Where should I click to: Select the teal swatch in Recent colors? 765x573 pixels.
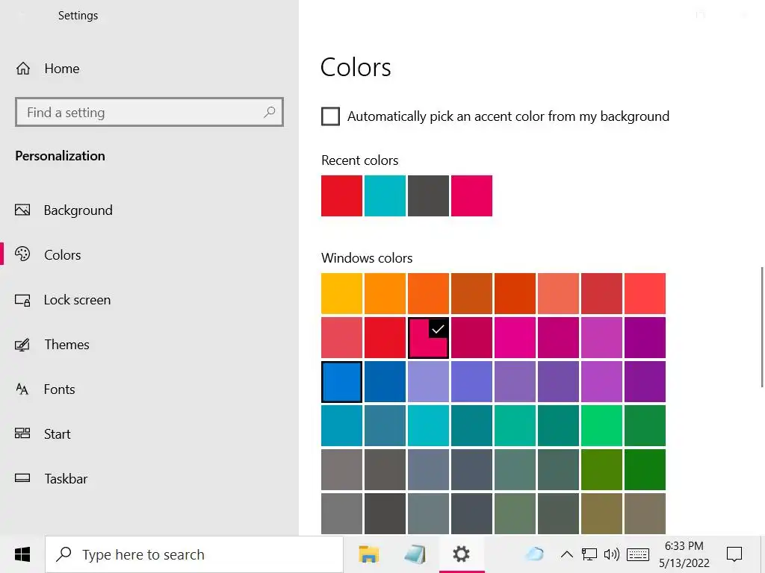pyautogui.click(x=385, y=196)
